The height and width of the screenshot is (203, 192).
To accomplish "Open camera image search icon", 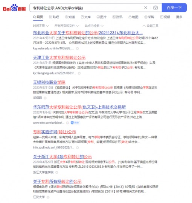I will [x=155, y=8].
